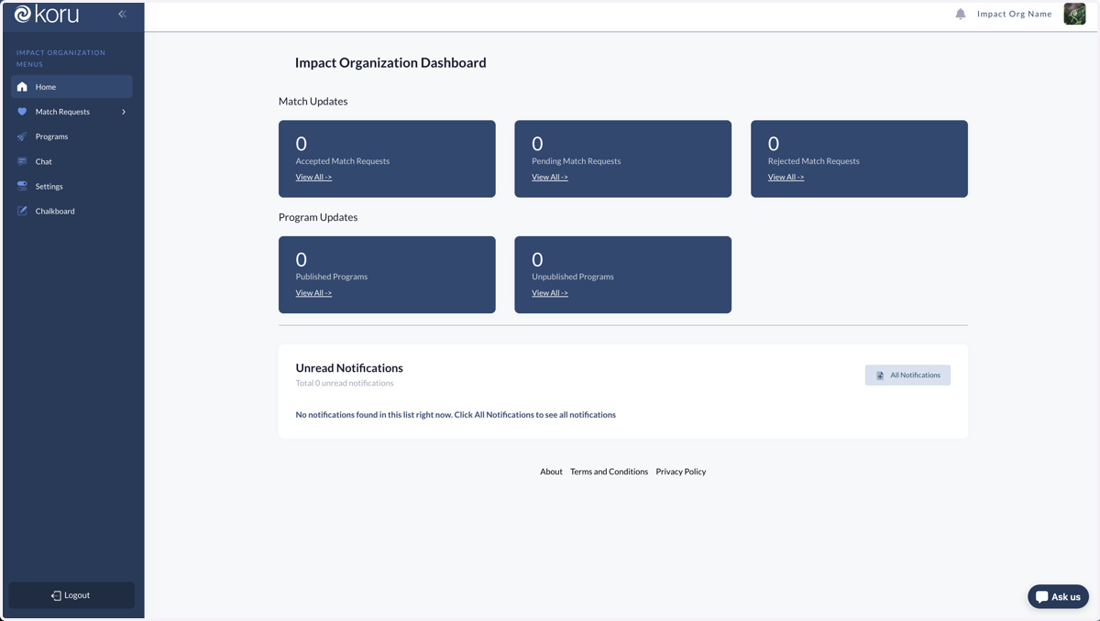This screenshot has width=1100, height=621.
Task: Click the Rejected Match Requests card
Action: 859,158
